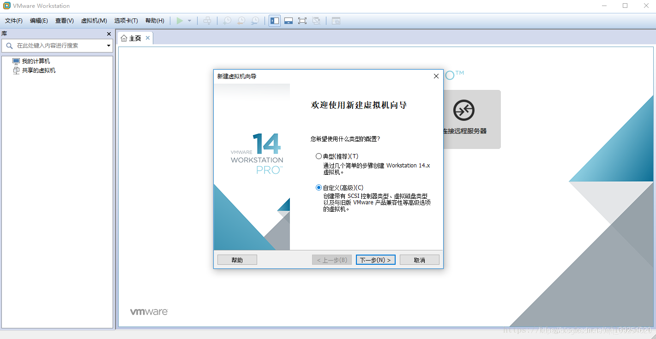656x339 pixels.
Task: Select 典型(推荐)(T) configuration option
Action: [319, 156]
